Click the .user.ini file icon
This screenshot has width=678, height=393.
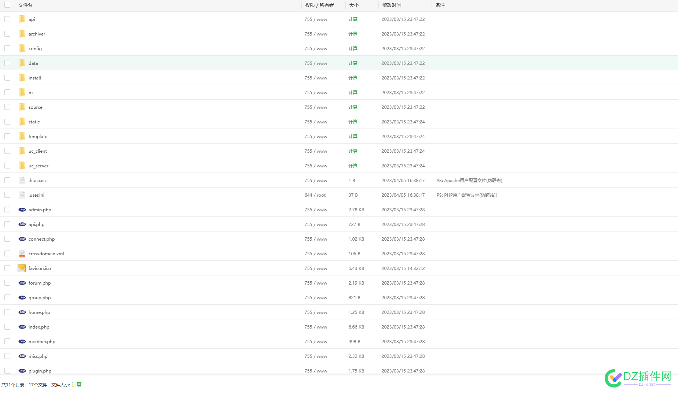pyautogui.click(x=22, y=195)
